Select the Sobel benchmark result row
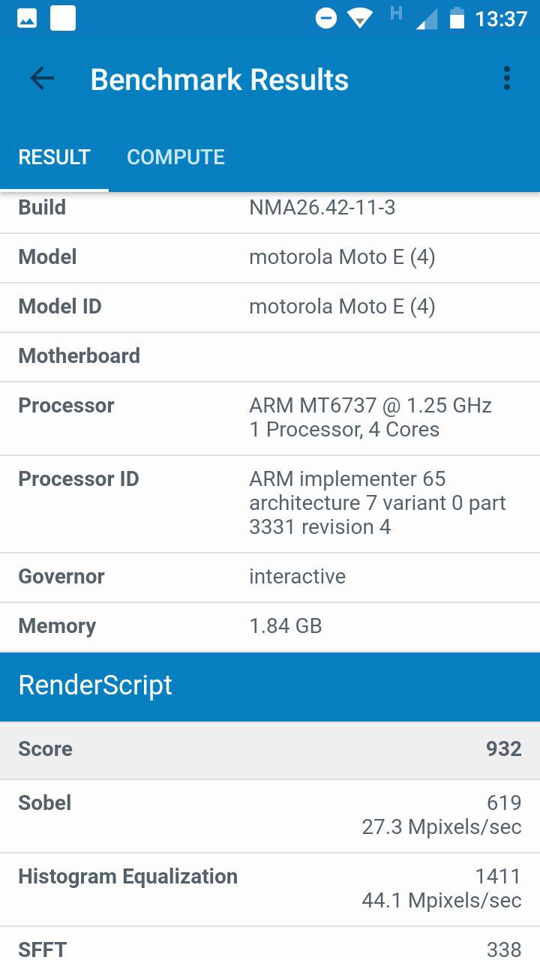540x960 pixels. tap(270, 815)
